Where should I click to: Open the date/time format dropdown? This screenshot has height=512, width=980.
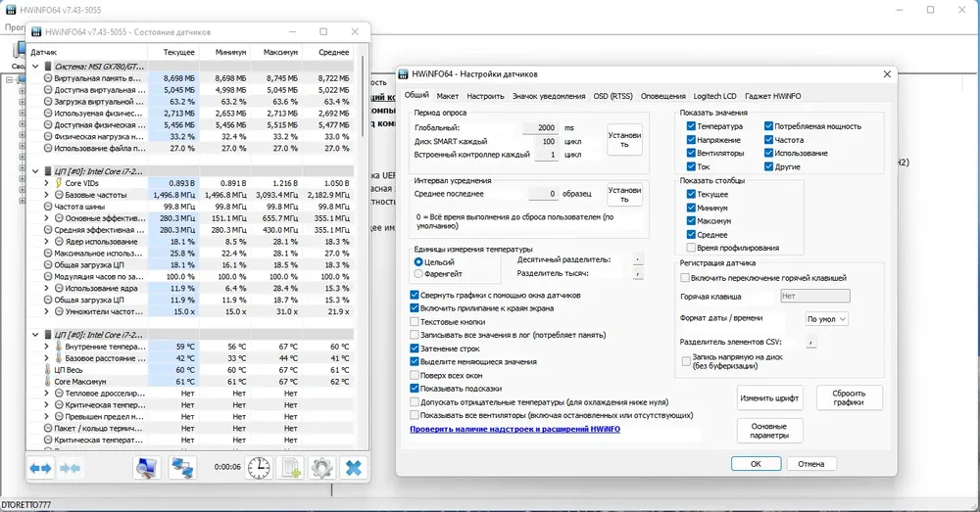827,319
